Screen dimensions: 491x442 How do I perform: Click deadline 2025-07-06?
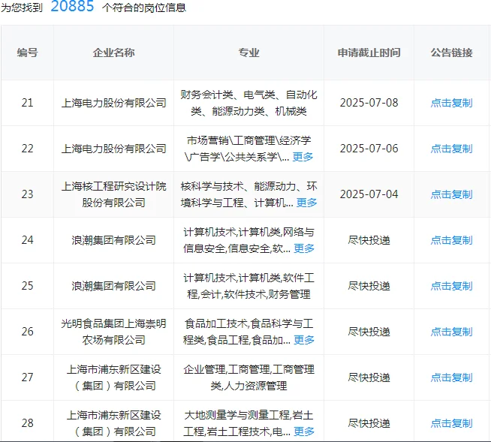coord(369,149)
